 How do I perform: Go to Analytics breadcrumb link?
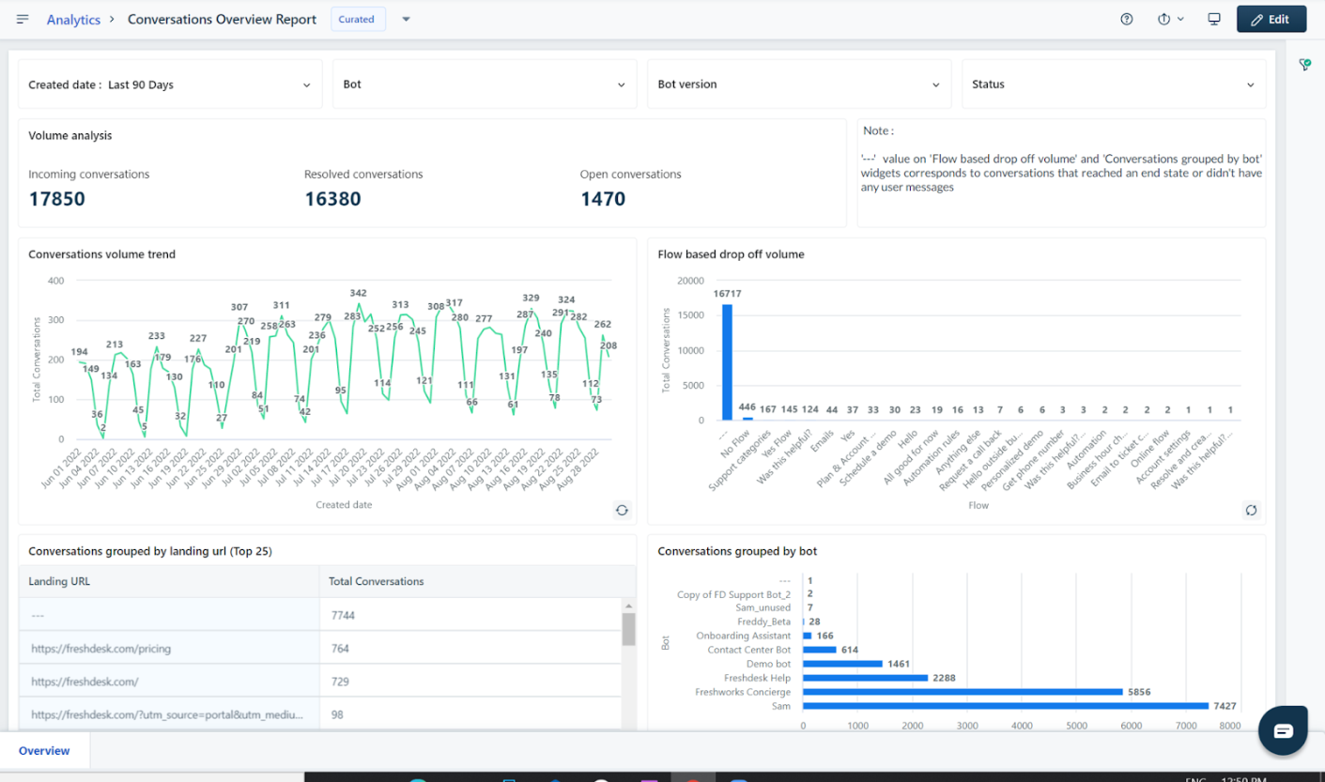point(73,20)
